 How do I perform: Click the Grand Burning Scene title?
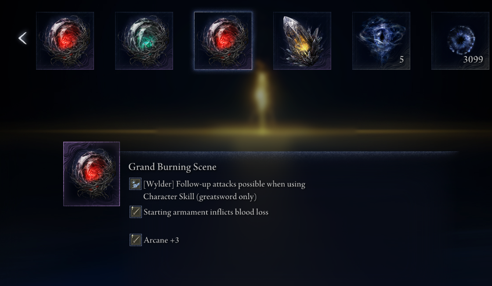[172, 167]
